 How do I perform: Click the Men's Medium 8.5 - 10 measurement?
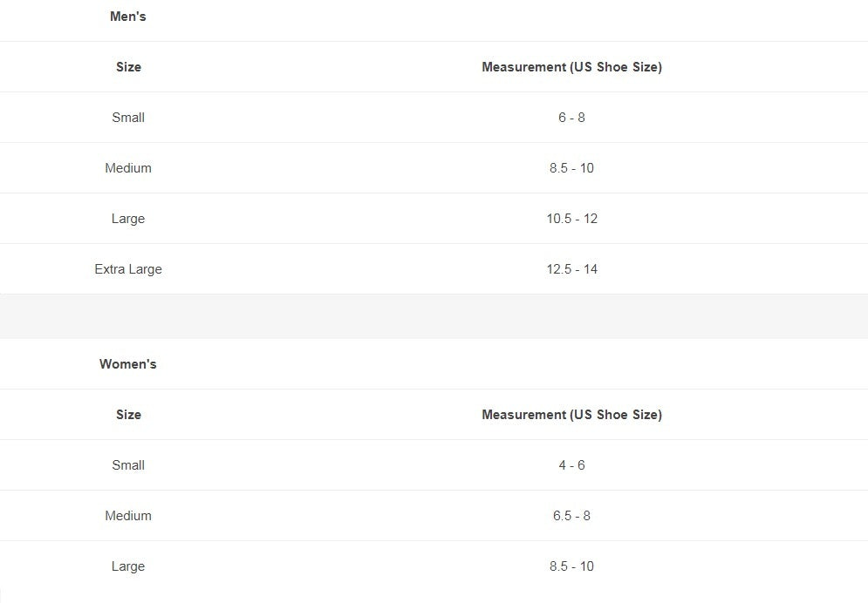[x=571, y=168]
